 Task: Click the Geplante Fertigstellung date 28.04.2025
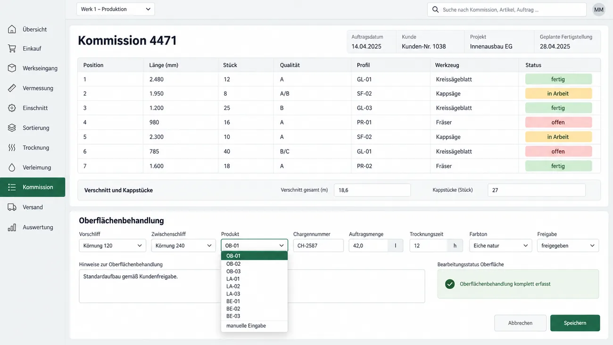[x=555, y=46]
